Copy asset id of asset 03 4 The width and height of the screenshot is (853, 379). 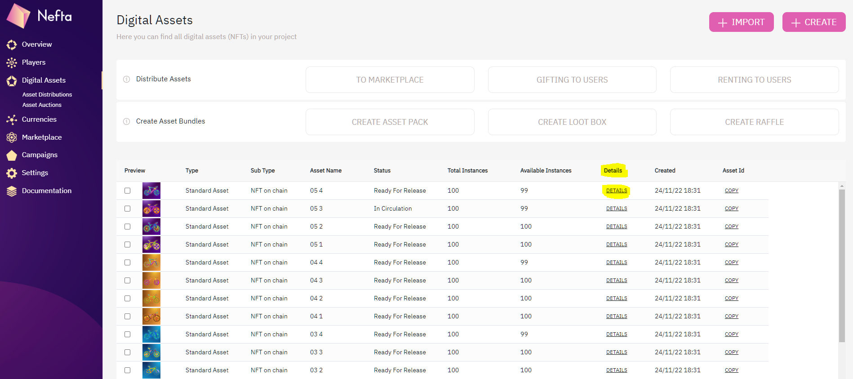pyautogui.click(x=732, y=335)
